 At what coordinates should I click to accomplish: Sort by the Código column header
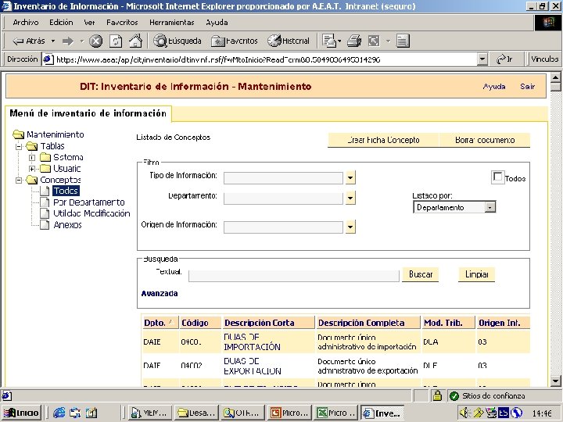point(200,323)
